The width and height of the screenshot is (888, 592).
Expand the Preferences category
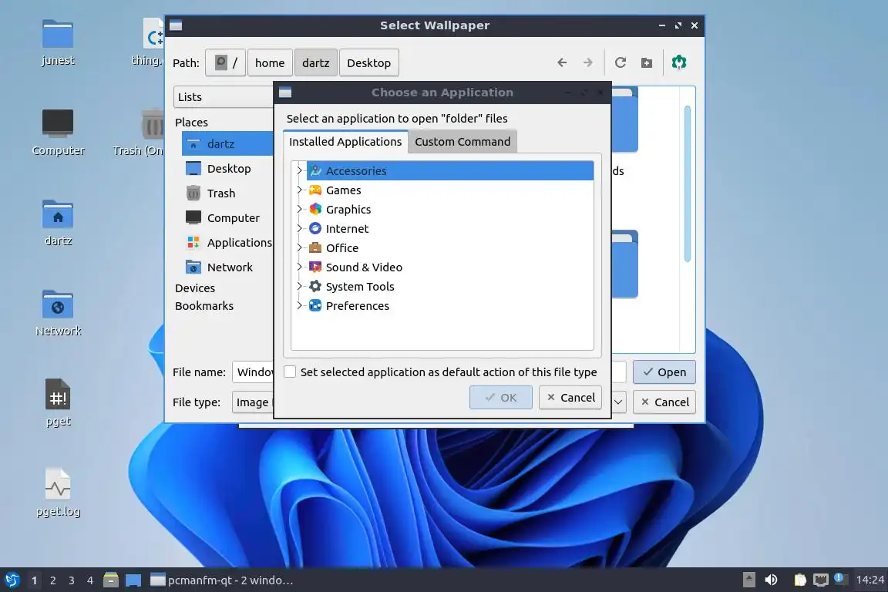[x=300, y=305]
